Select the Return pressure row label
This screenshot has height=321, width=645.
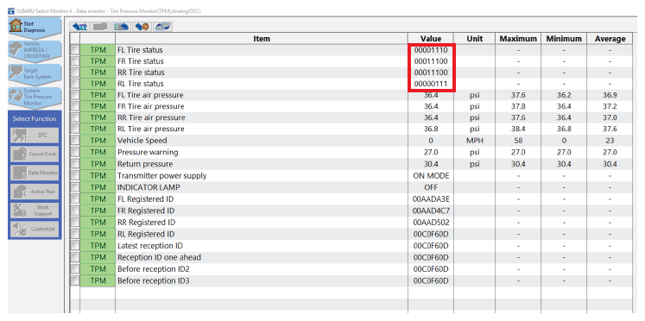(x=145, y=164)
